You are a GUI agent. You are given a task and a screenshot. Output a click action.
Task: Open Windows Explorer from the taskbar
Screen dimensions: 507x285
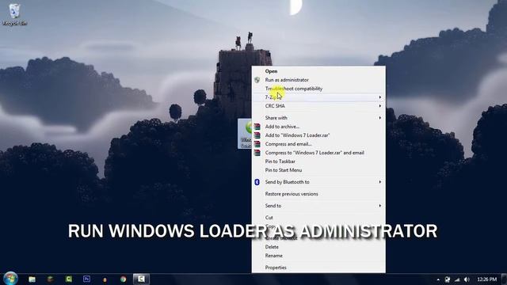click(32, 279)
